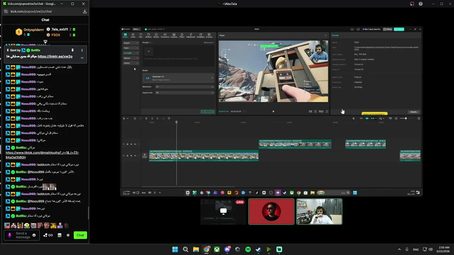Expand pinned message with chevron
454x255 pixels.
pyautogui.click(x=82, y=58)
